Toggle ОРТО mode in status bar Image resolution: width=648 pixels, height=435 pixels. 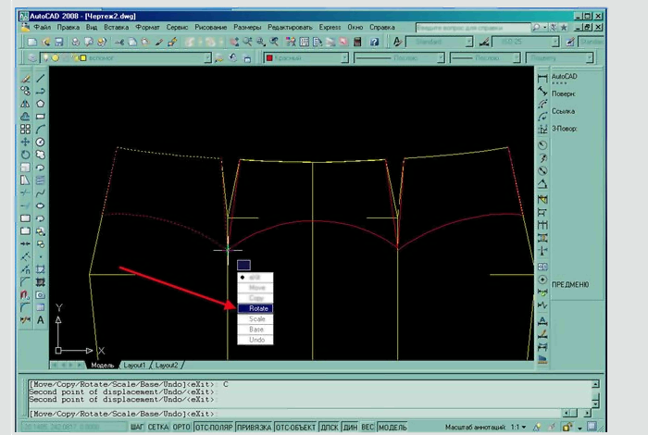[x=180, y=428]
